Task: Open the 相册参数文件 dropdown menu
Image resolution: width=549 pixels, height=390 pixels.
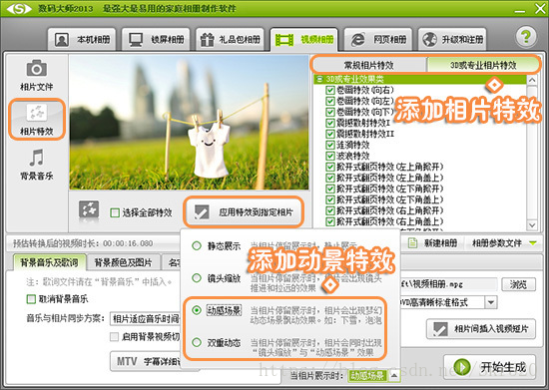Action: tap(503, 242)
